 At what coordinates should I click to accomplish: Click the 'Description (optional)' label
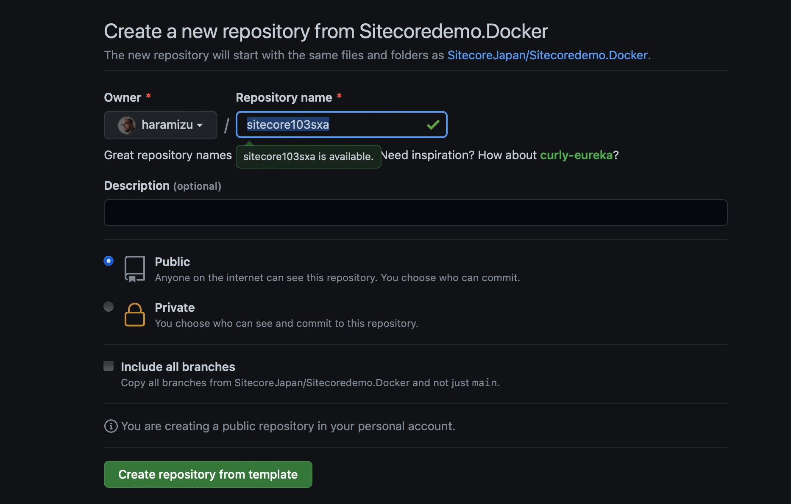(163, 186)
